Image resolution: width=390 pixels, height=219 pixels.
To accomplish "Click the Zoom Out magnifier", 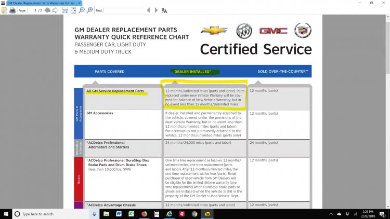I will [x=81, y=10].
